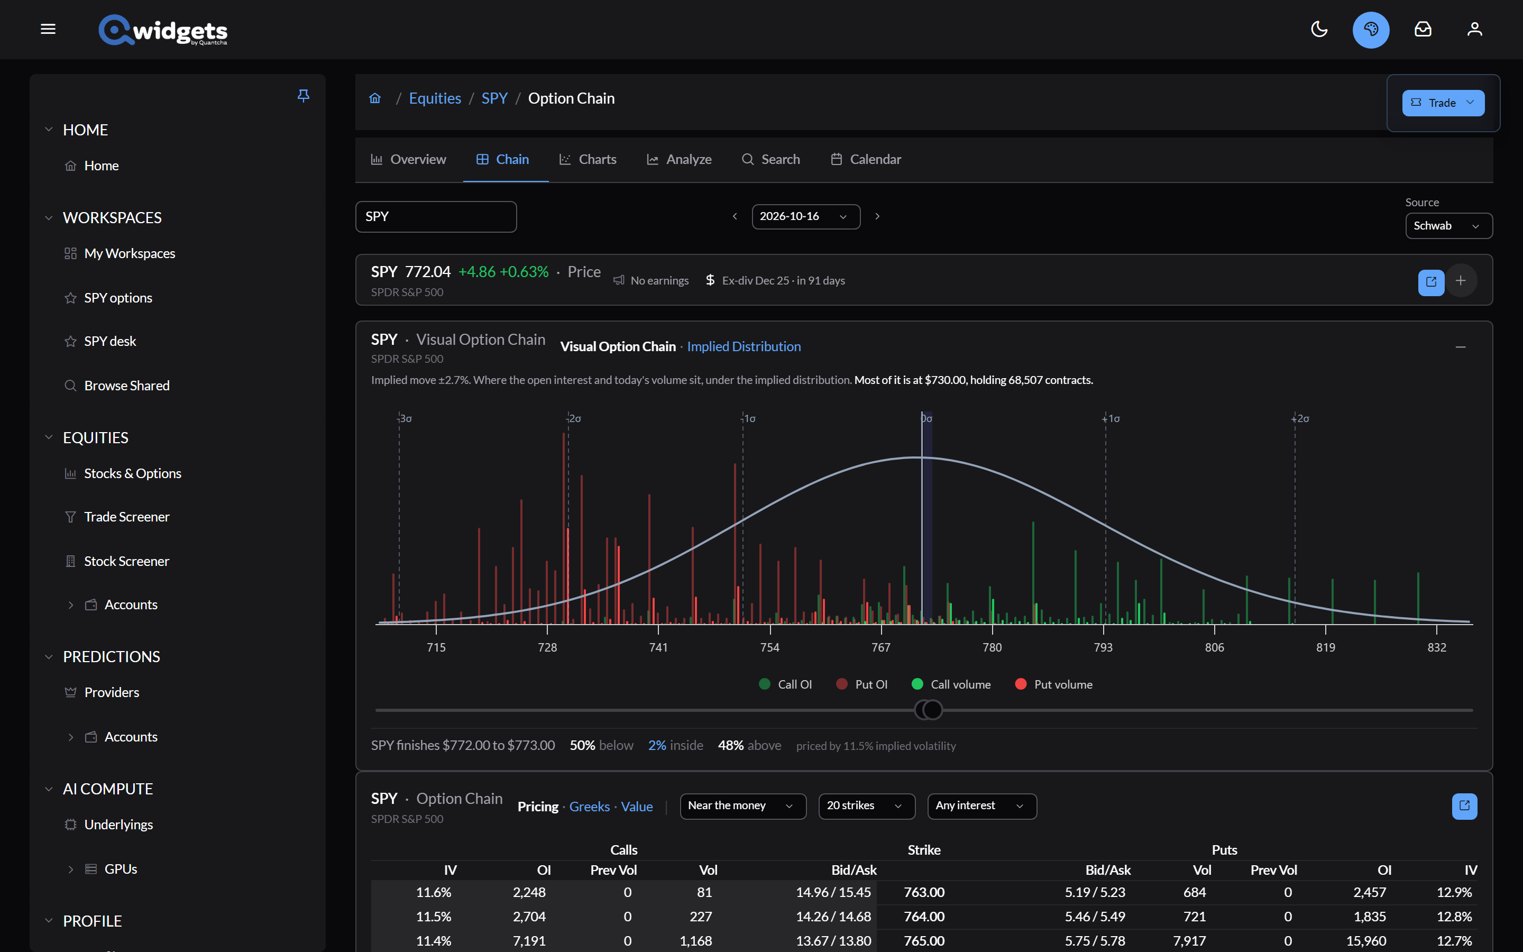Click strike 764.00 cell
The height and width of the screenshot is (952, 1523).
(924, 917)
